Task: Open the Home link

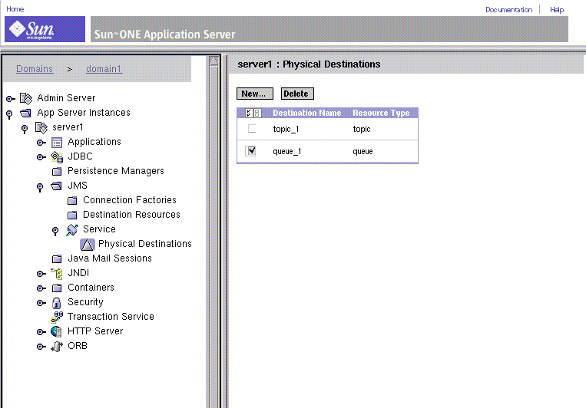Action: (x=15, y=9)
